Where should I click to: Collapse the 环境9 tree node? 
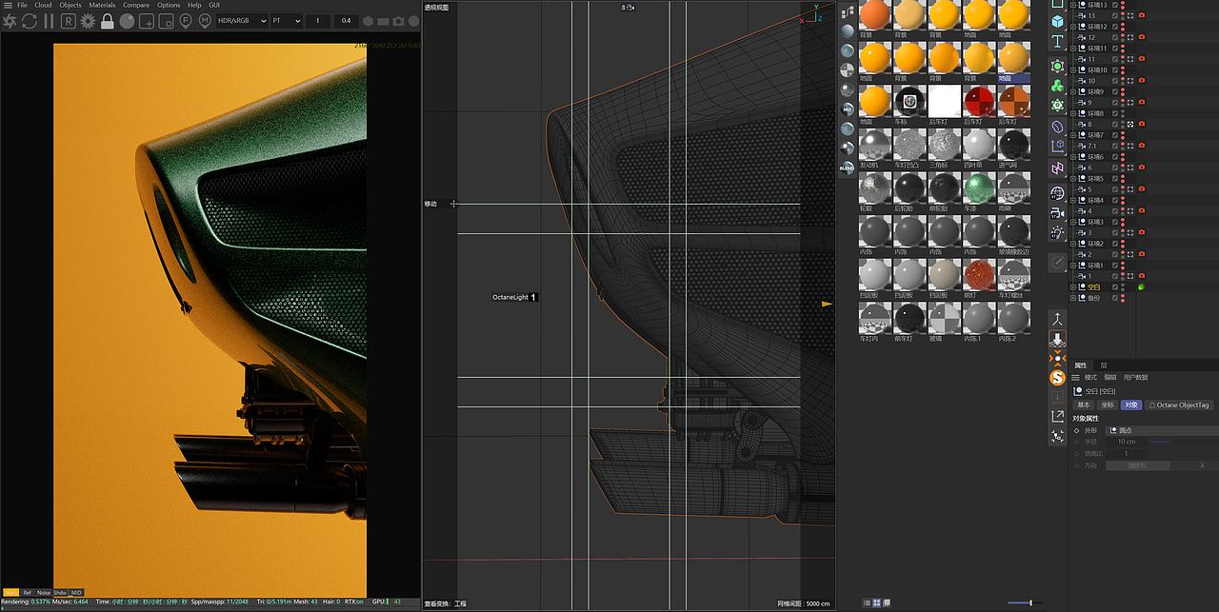coord(1073,91)
